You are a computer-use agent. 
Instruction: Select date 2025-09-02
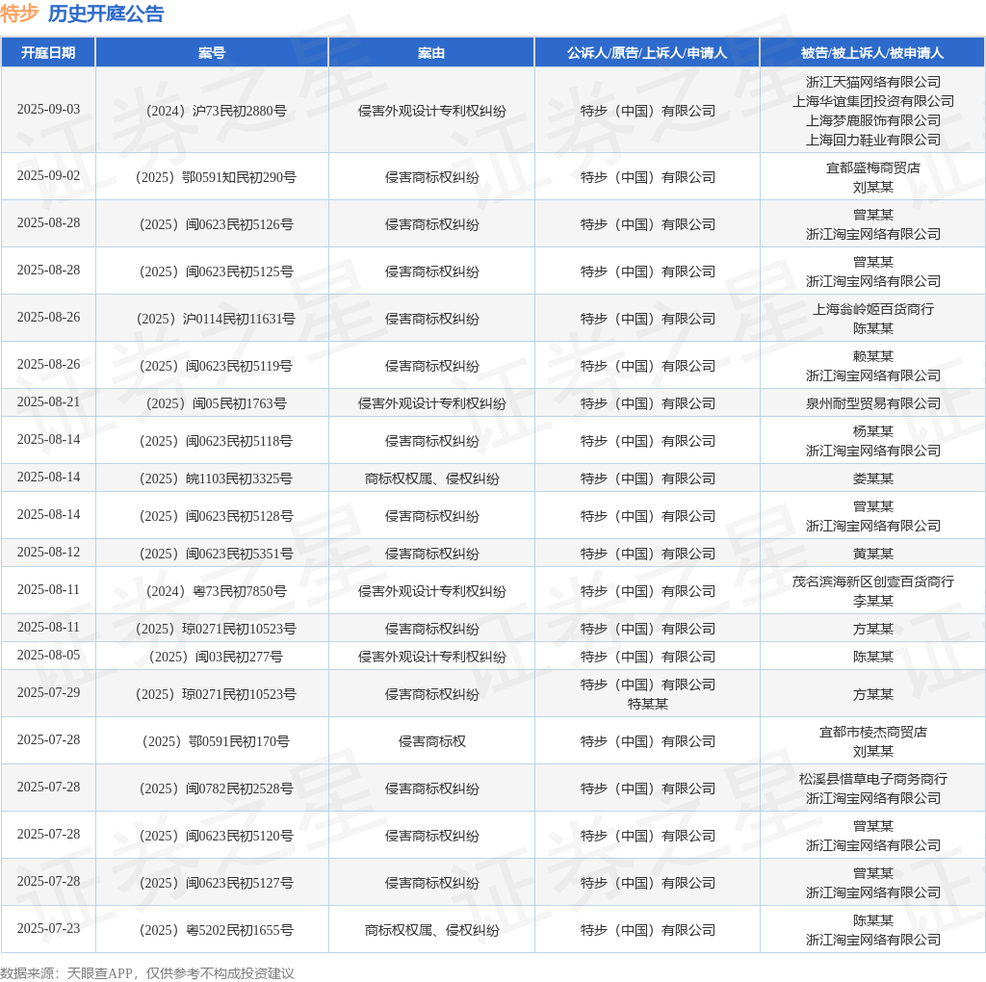tap(48, 175)
